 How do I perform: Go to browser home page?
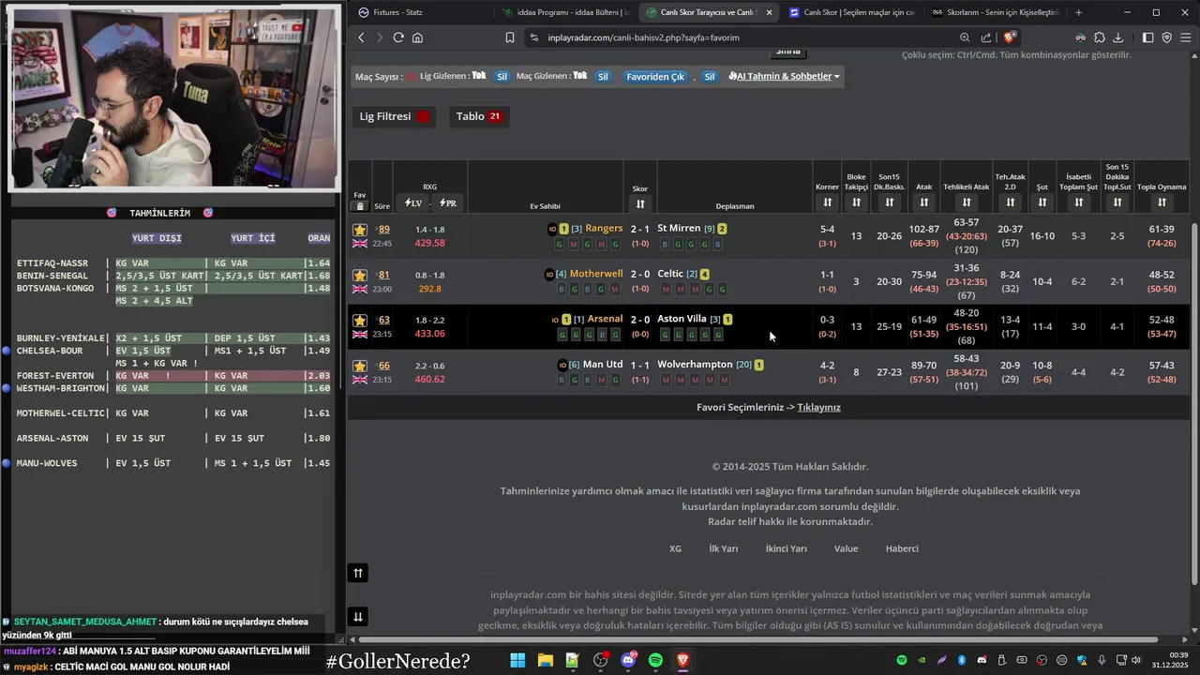pyautogui.click(x=417, y=37)
